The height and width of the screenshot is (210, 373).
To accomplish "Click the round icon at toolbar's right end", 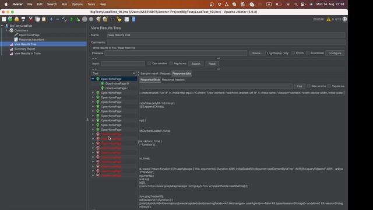I will click(344, 19).
